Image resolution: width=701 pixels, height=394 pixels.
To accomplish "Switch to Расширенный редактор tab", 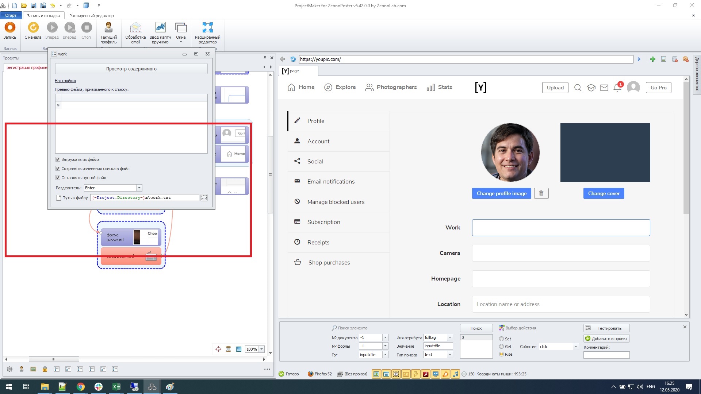I will (91, 16).
